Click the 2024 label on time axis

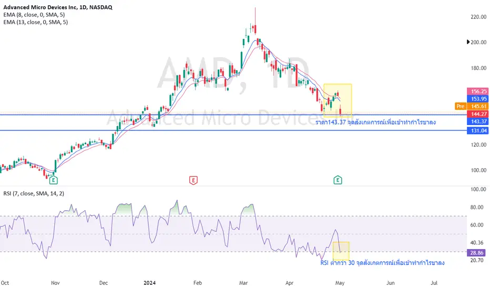[x=150, y=283]
